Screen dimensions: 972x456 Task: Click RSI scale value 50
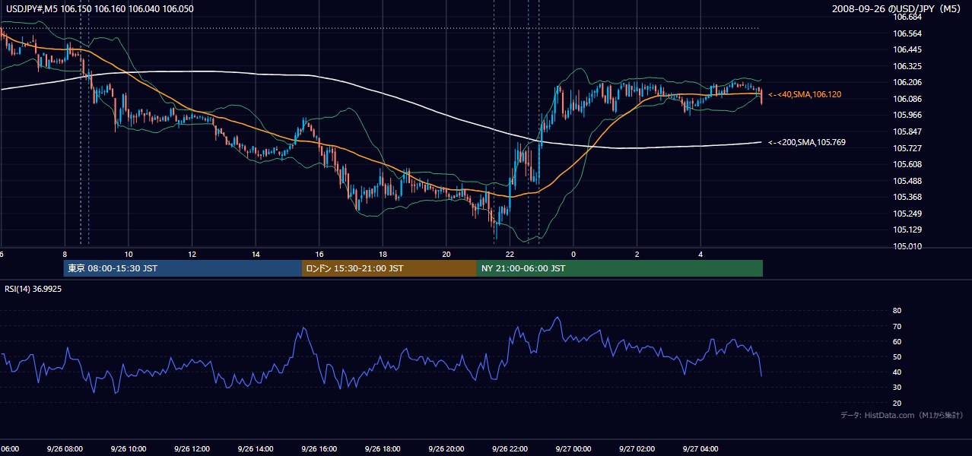point(897,356)
